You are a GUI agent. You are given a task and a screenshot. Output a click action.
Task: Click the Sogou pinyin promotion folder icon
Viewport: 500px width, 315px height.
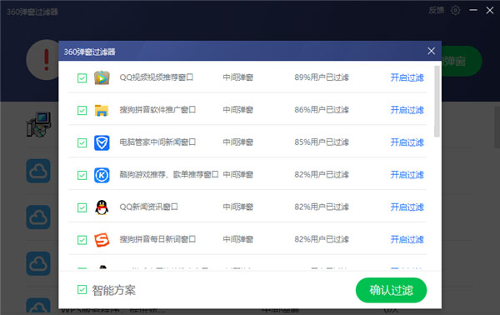pyautogui.click(x=102, y=110)
